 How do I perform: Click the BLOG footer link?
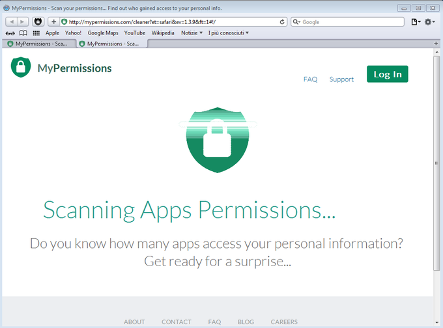click(246, 321)
